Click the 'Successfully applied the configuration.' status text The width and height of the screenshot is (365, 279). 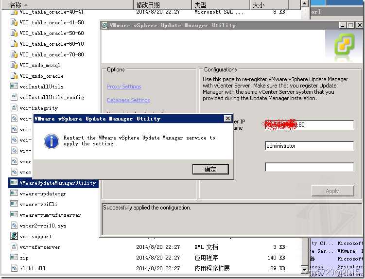tap(147, 208)
